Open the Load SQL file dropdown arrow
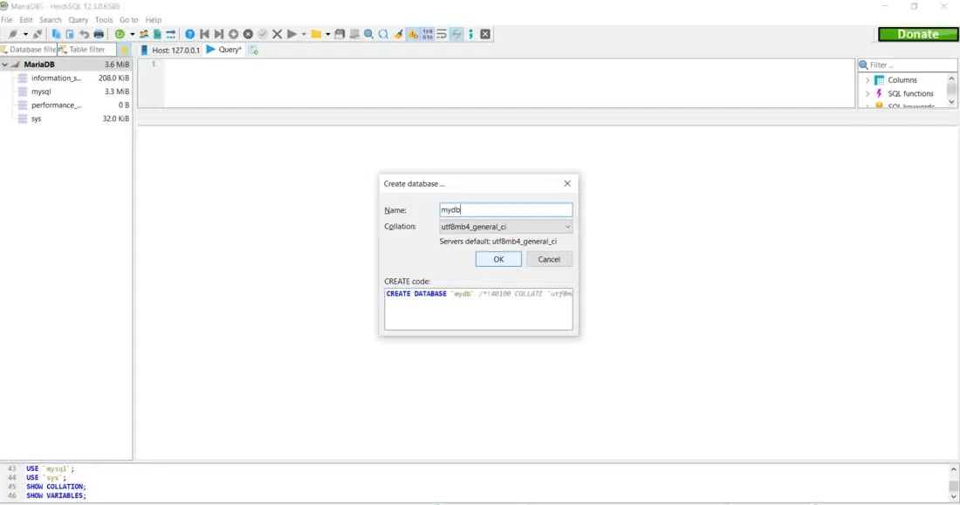Viewport: 960px width, 505px height. pos(327,34)
